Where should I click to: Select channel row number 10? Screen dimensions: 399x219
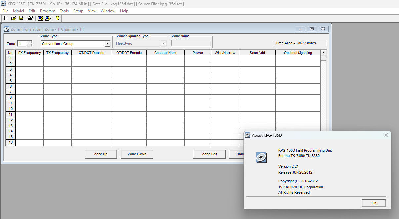click(x=11, y=109)
